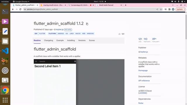Open new browser tab
Image resolution: width=187 pixels, height=105 pixels.
pyautogui.click(x=125, y=5)
